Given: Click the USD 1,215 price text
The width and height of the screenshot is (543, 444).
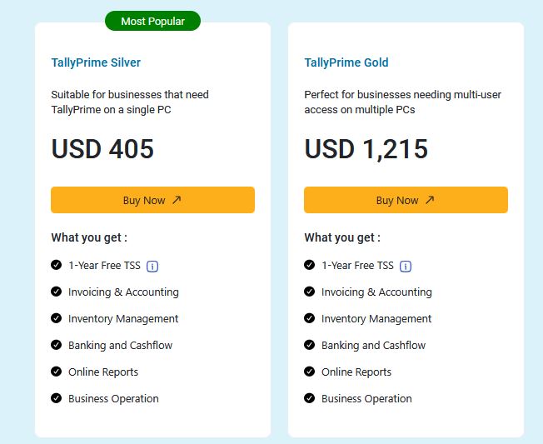Looking at the screenshot, I should (366, 149).
